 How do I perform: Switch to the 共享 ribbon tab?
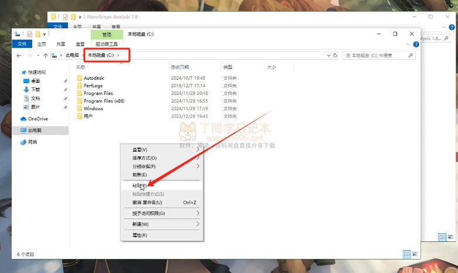[61, 44]
